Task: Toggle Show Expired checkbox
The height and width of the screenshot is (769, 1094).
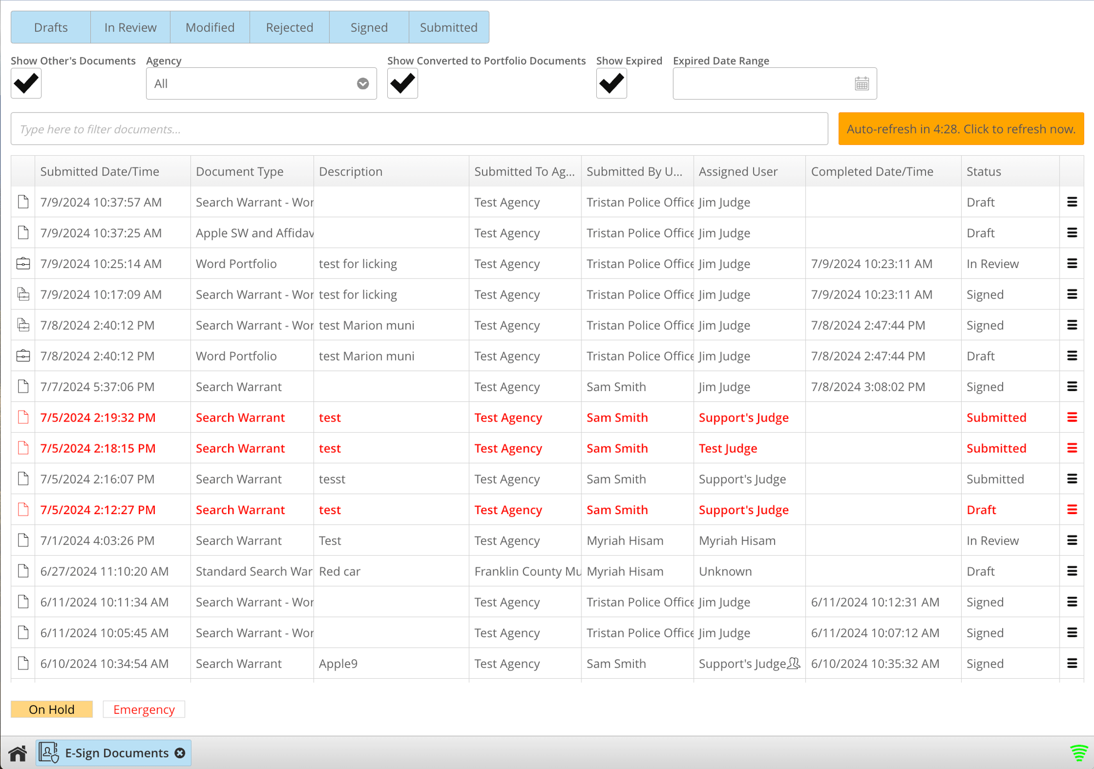Action: pos(612,83)
